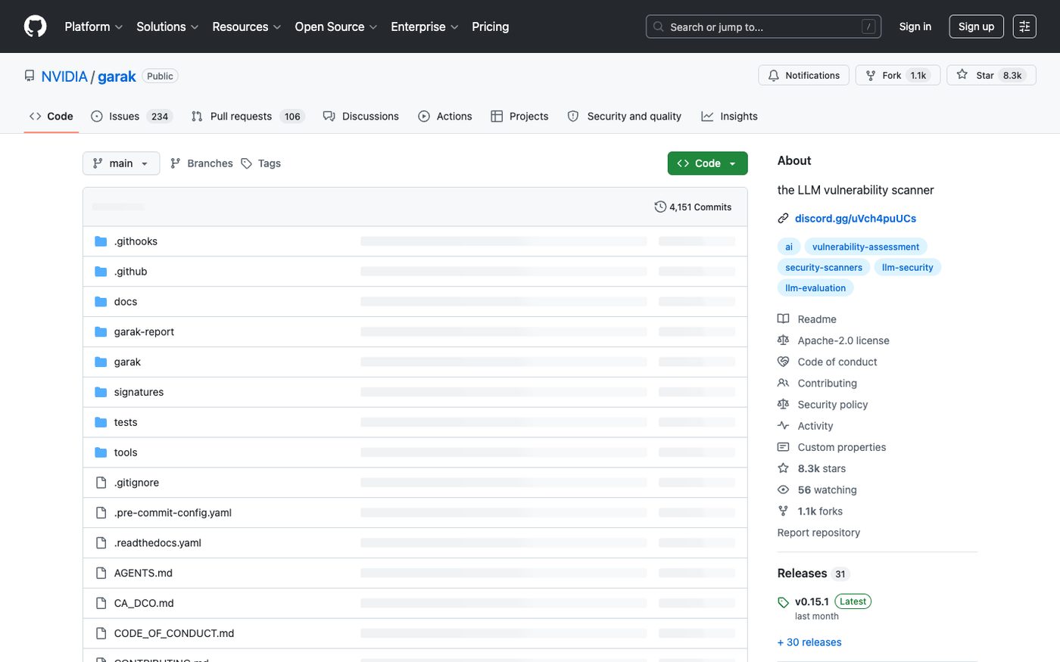This screenshot has width=1060, height=662.
Task: View repository Tags
Action: click(x=260, y=163)
